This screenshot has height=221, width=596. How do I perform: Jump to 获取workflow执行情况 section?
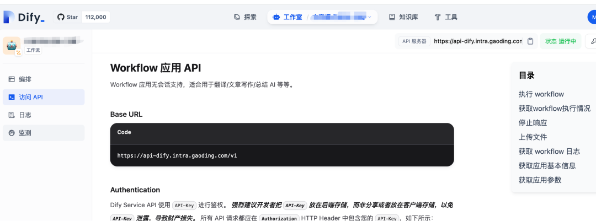(555, 109)
